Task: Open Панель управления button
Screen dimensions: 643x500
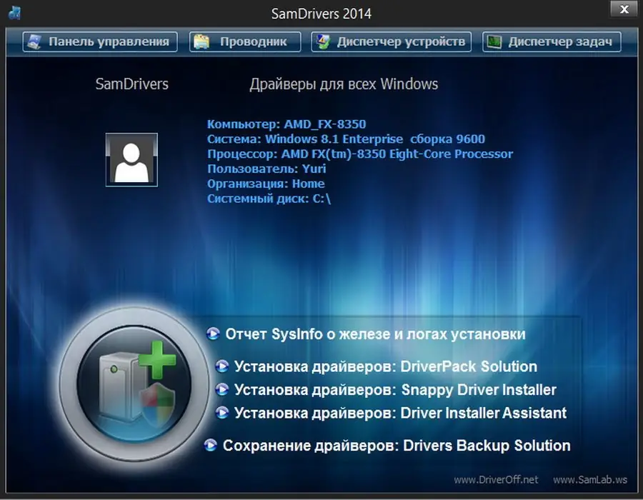Action: pyautogui.click(x=100, y=42)
